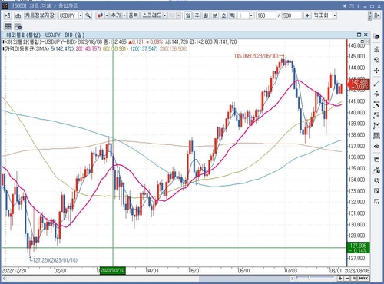Expand the 추가 dropdown arrow
The image size is (384, 284).
(124, 15)
